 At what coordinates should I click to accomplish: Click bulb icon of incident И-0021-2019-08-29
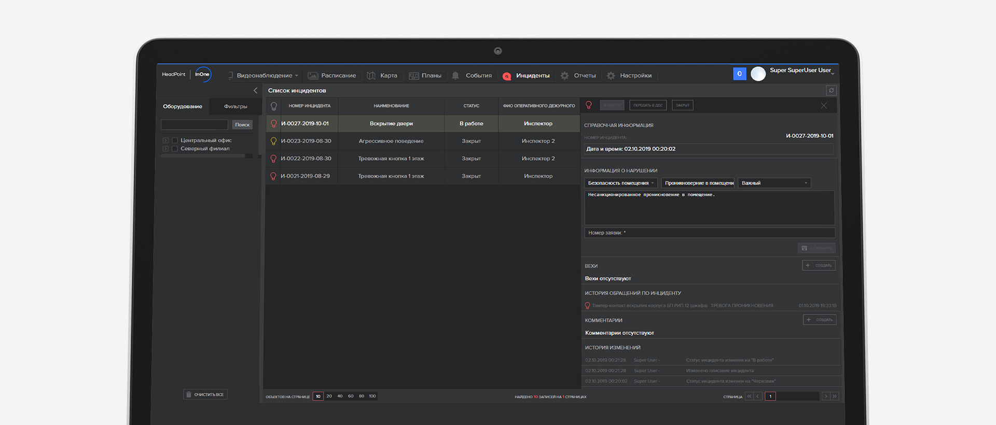(x=274, y=176)
